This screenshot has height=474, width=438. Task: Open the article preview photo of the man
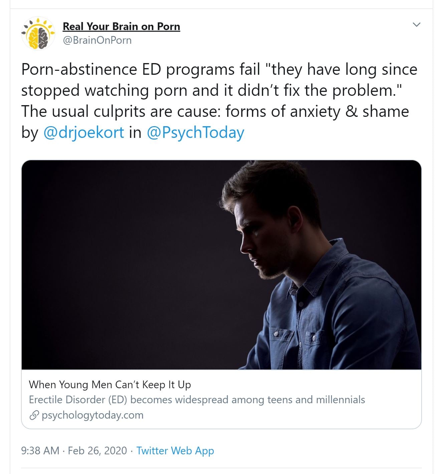point(221,264)
